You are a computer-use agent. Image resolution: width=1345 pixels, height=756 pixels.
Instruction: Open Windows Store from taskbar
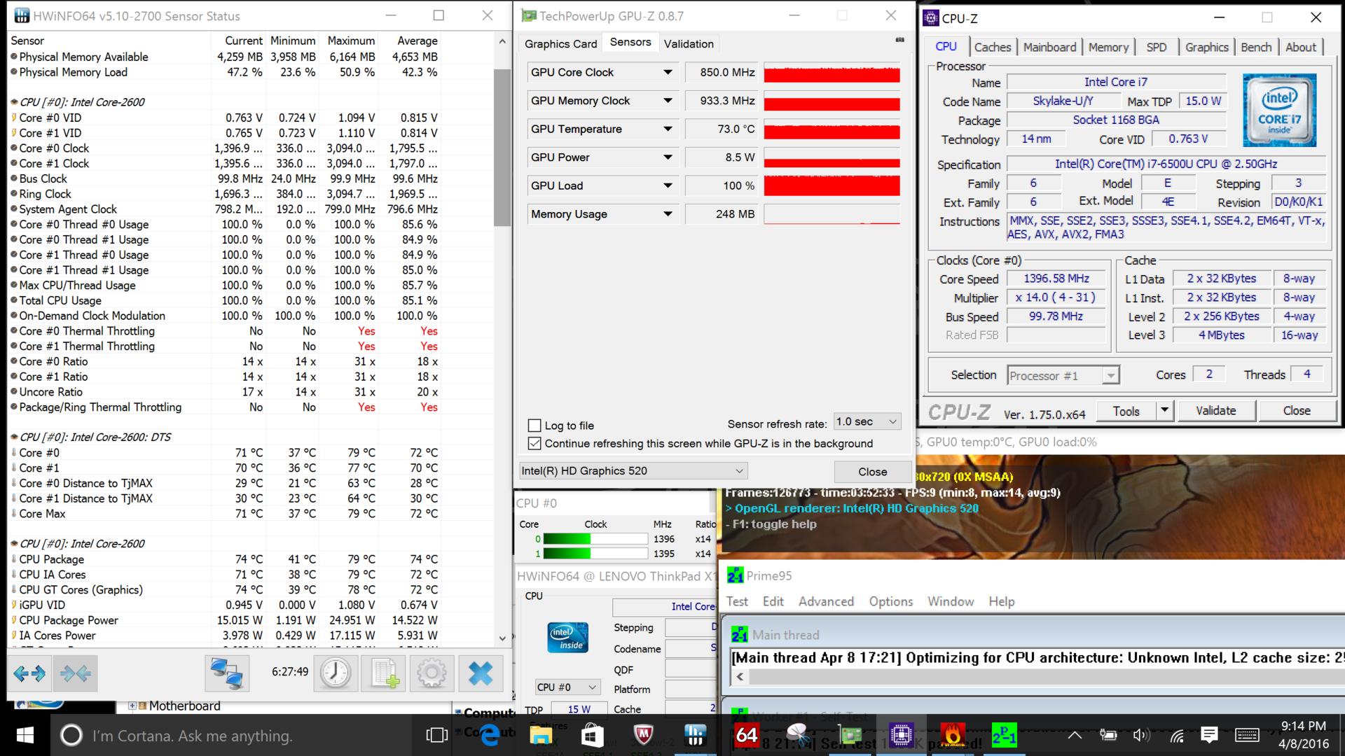click(592, 735)
